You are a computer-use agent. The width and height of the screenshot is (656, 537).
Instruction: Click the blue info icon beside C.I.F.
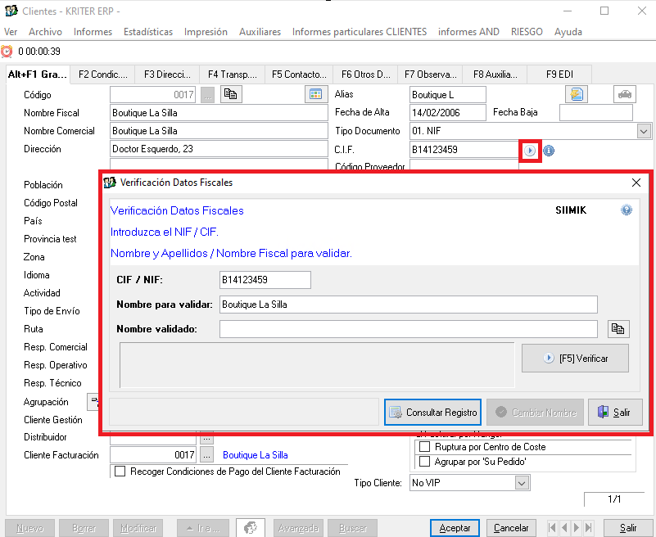pyautogui.click(x=549, y=151)
